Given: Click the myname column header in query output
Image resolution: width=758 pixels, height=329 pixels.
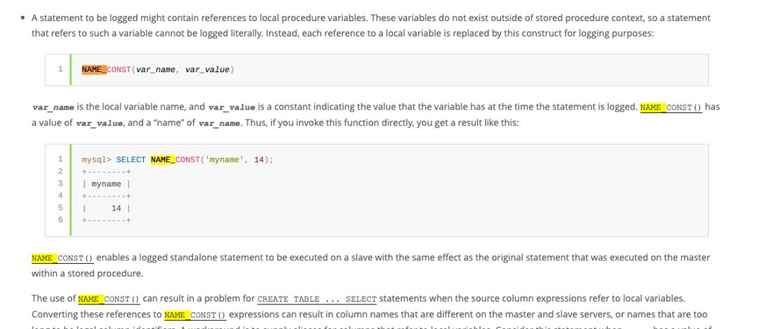Looking at the screenshot, I should pos(106,184).
